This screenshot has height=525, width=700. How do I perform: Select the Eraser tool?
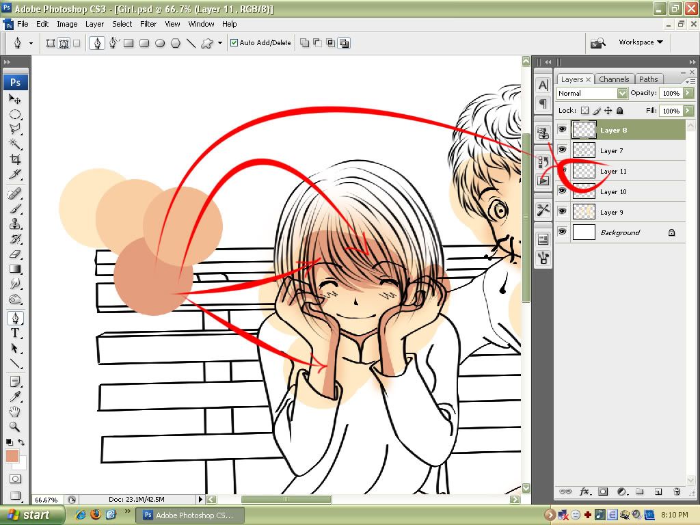[15, 254]
